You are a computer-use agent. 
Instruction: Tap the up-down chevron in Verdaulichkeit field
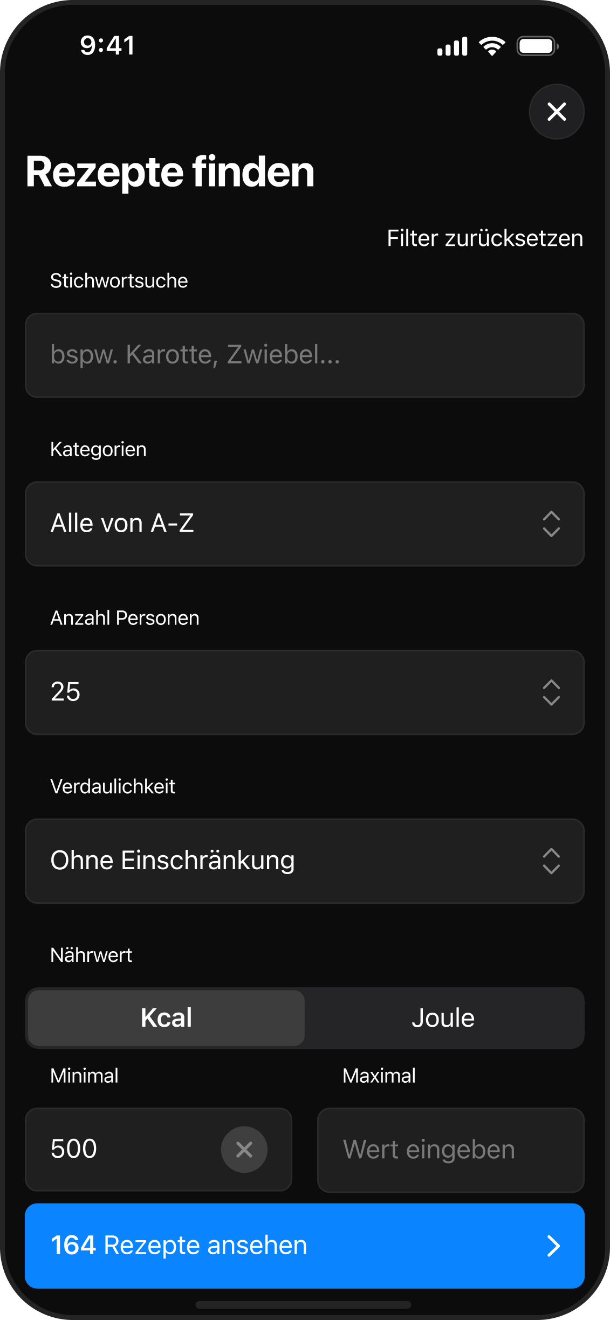pyautogui.click(x=551, y=861)
